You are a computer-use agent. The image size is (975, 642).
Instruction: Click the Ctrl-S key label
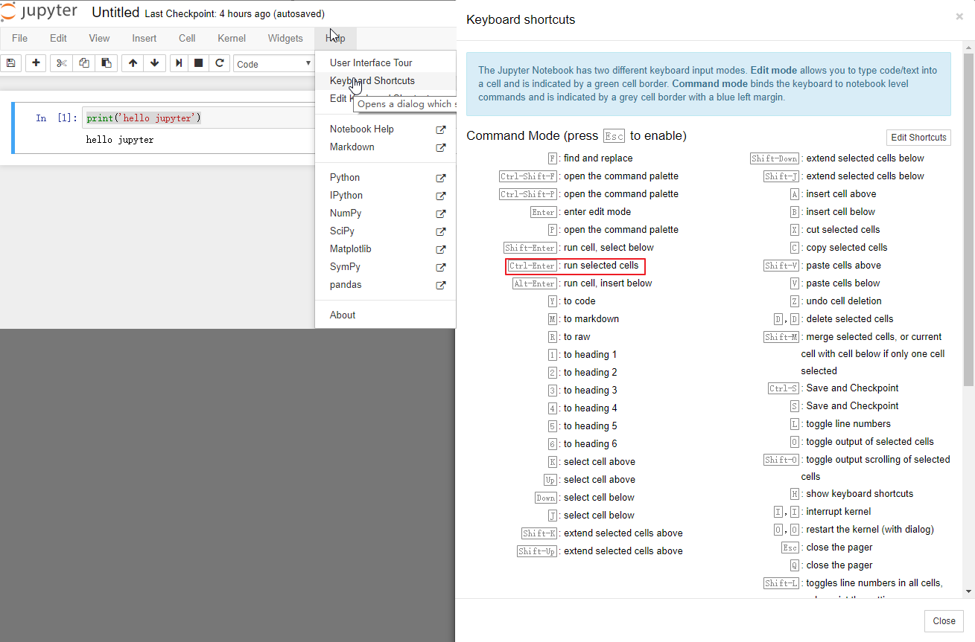(x=784, y=388)
